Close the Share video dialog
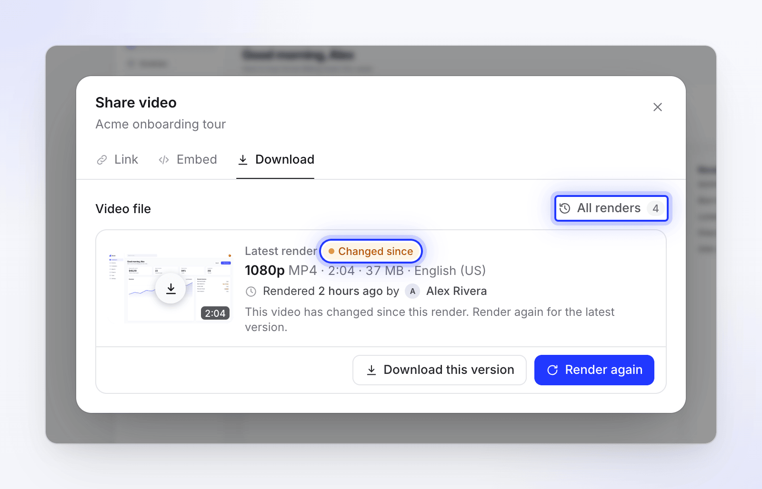Image resolution: width=762 pixels, height=489 pixels. click(658, 107)
